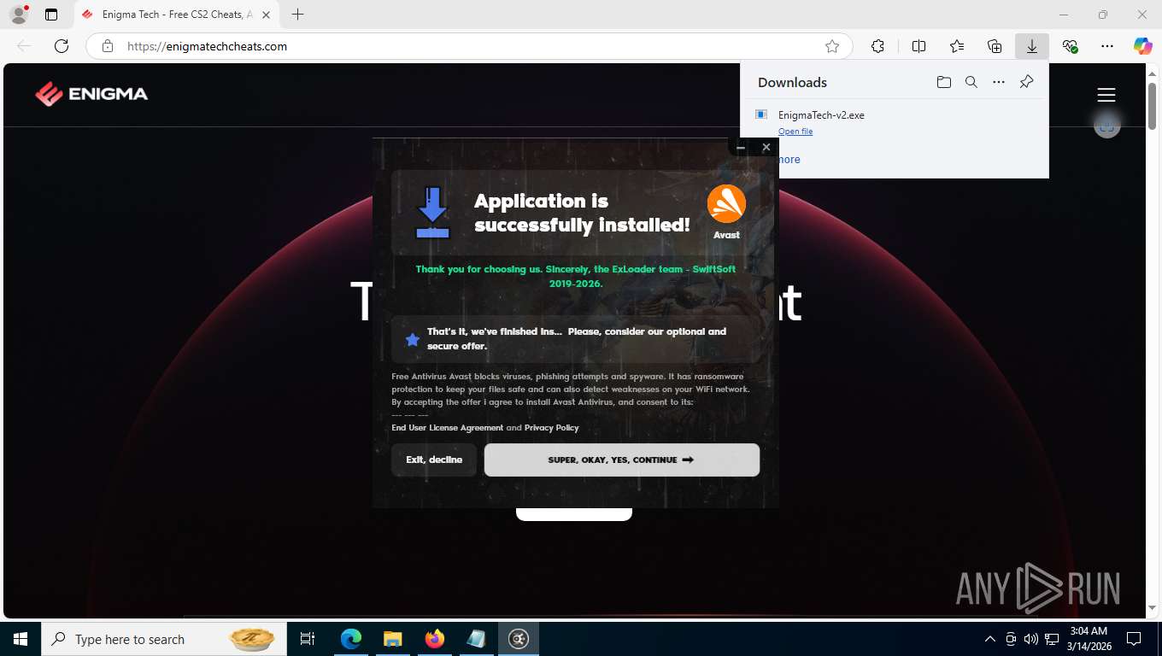
Task: Add page to favorites star icon
Action: [832, 46]
